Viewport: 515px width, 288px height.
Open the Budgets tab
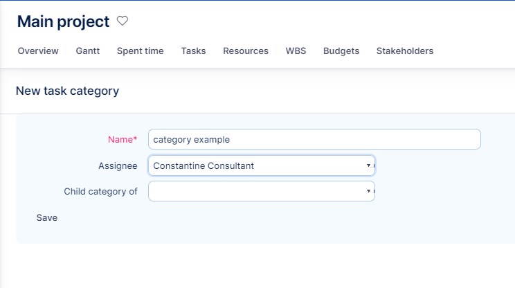point(341,51)
